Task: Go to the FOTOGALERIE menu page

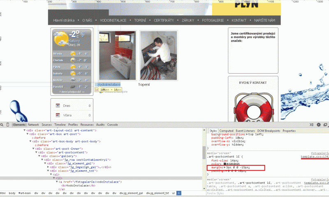Action: [214, 20]
